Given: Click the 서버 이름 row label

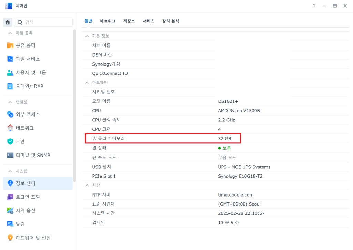Looking at the screenshot, I should pyautogui.click(x=101, y=45).
